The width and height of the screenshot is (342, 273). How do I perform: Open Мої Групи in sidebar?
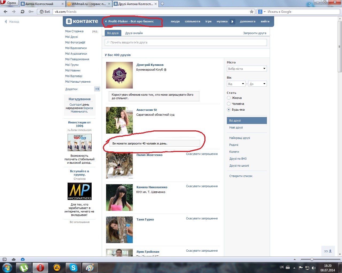(x=72, y=65)
